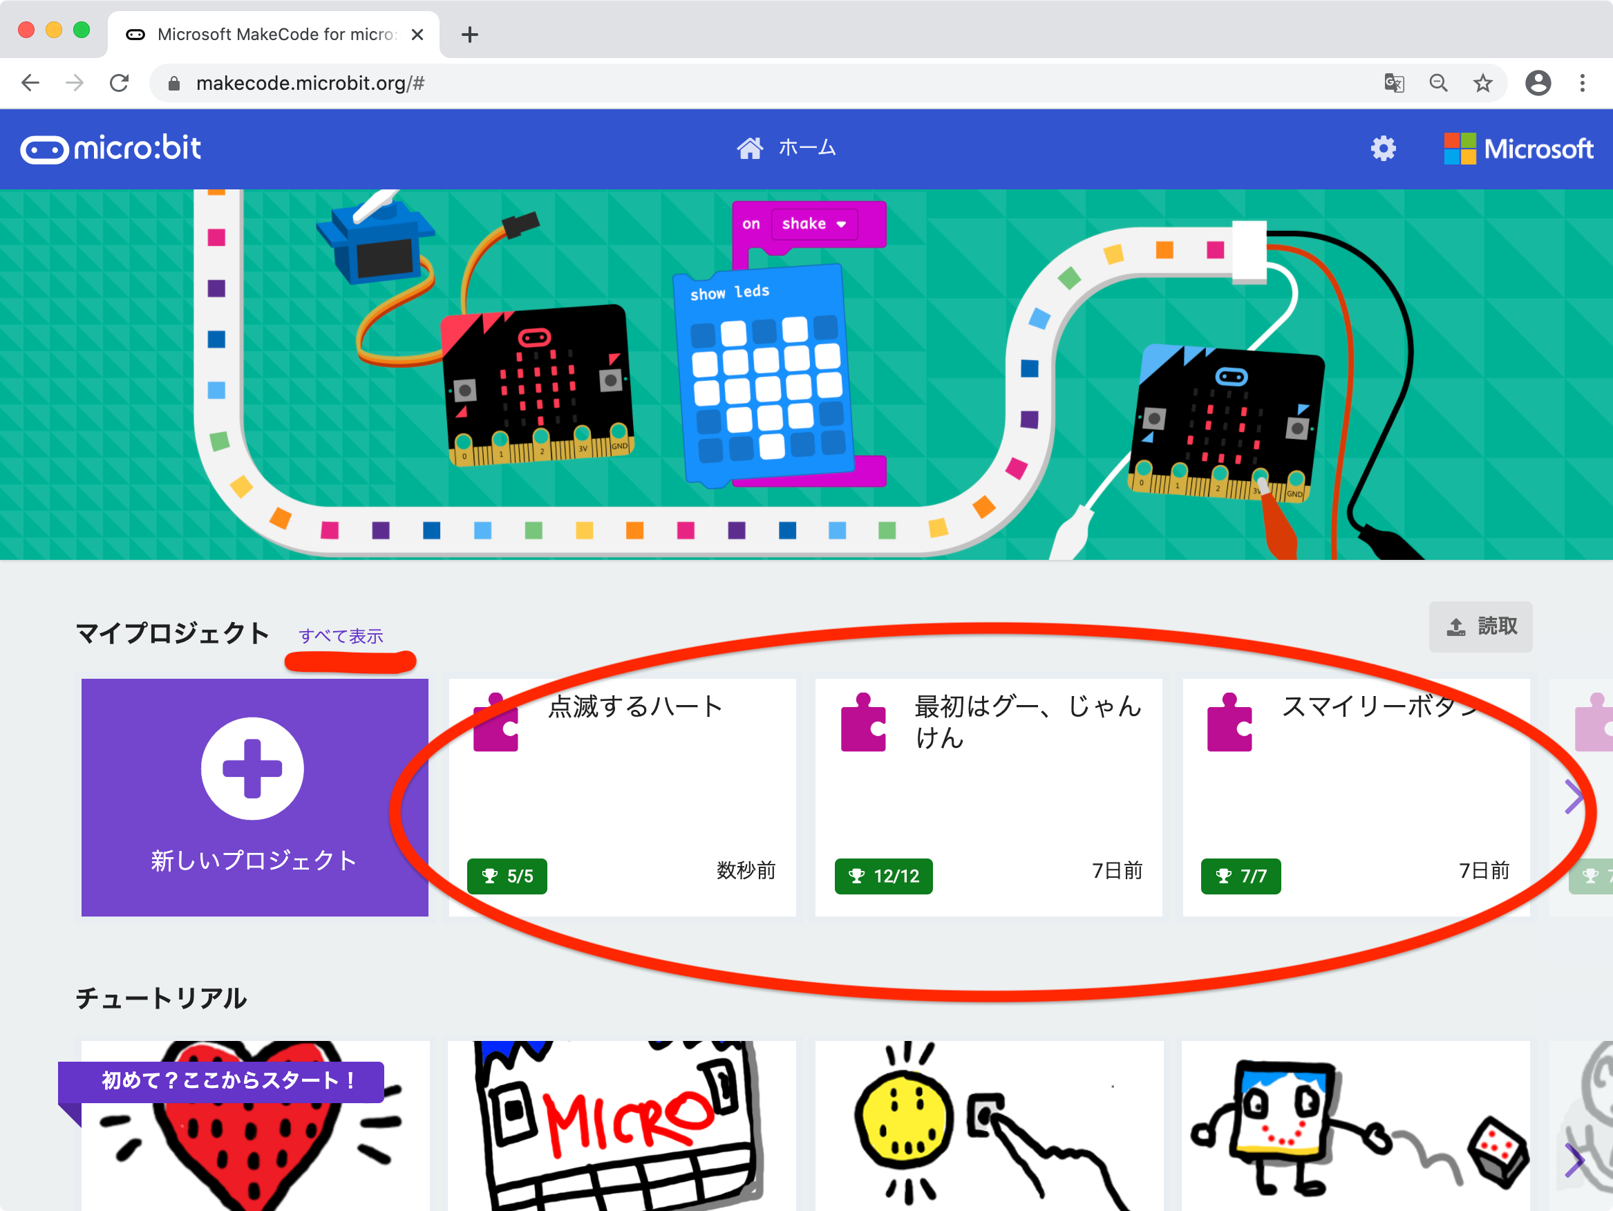
Task: Toggle the bookmark star in the address bar
Action: 1482,82
